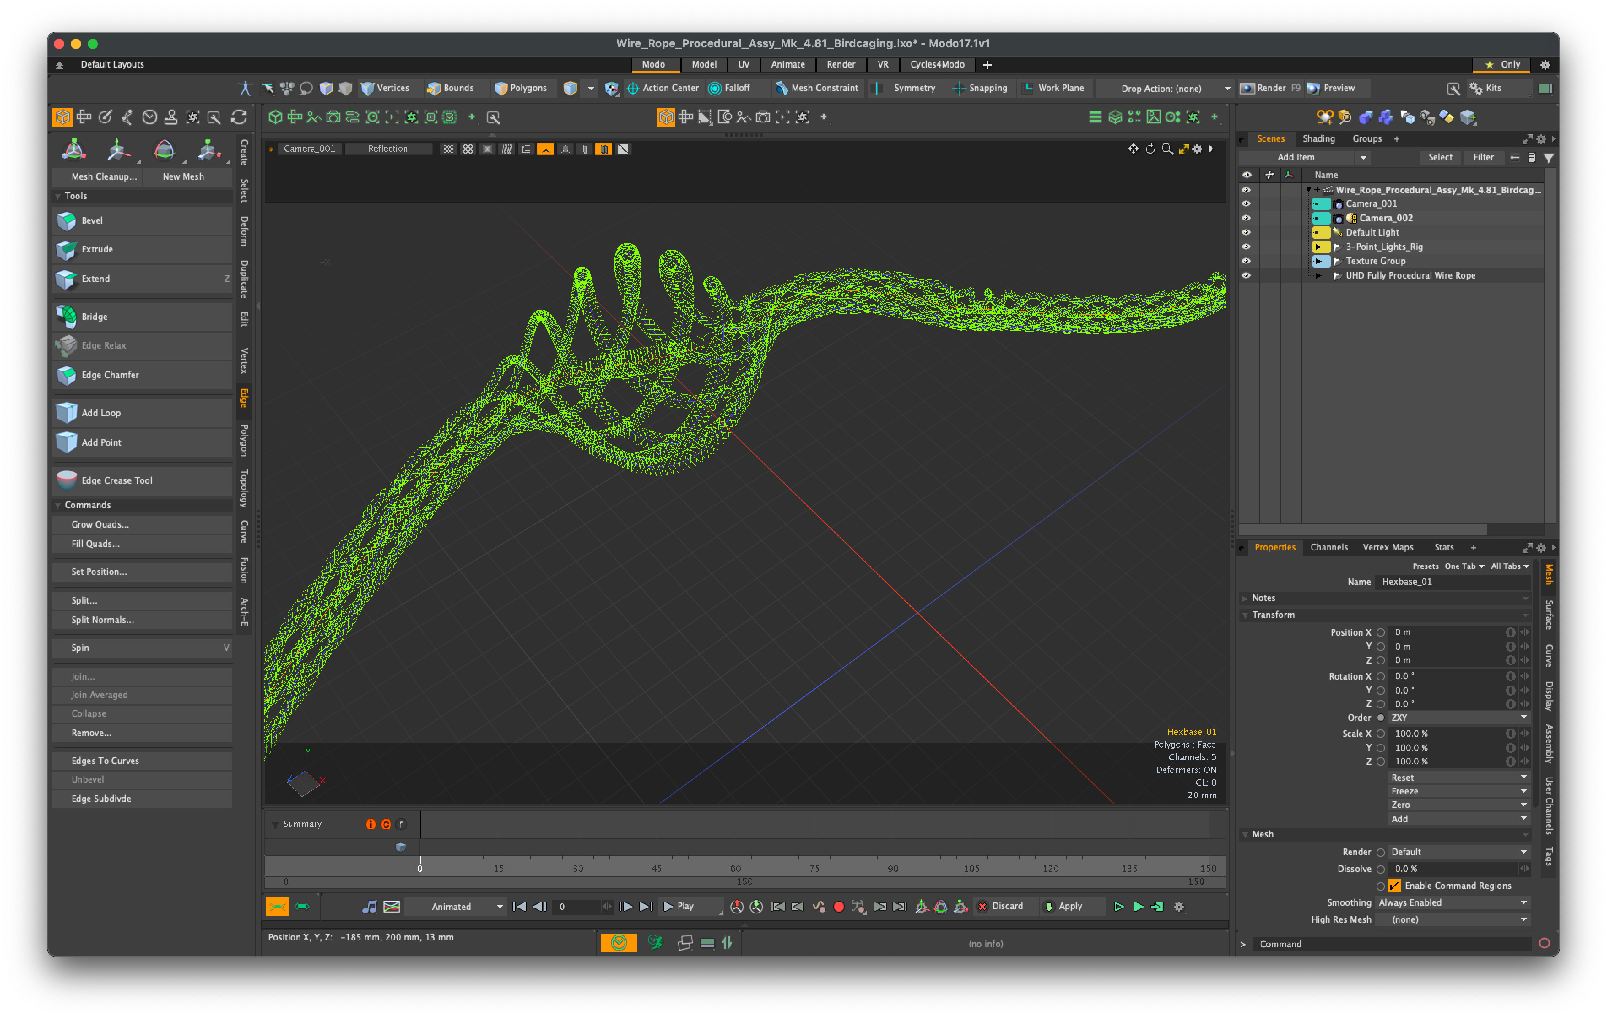Click the viewport zoom magnifier icon
Image resolution: width=1607 pixels, height=1019 pixels.
click(1166, 149)
